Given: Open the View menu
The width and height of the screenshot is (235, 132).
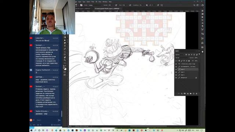Looking at the screenshot, I should [100, 1].
